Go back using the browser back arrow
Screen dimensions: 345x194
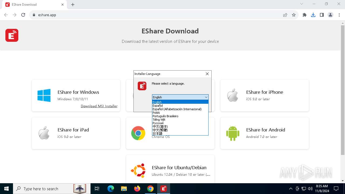coord(6,15)
